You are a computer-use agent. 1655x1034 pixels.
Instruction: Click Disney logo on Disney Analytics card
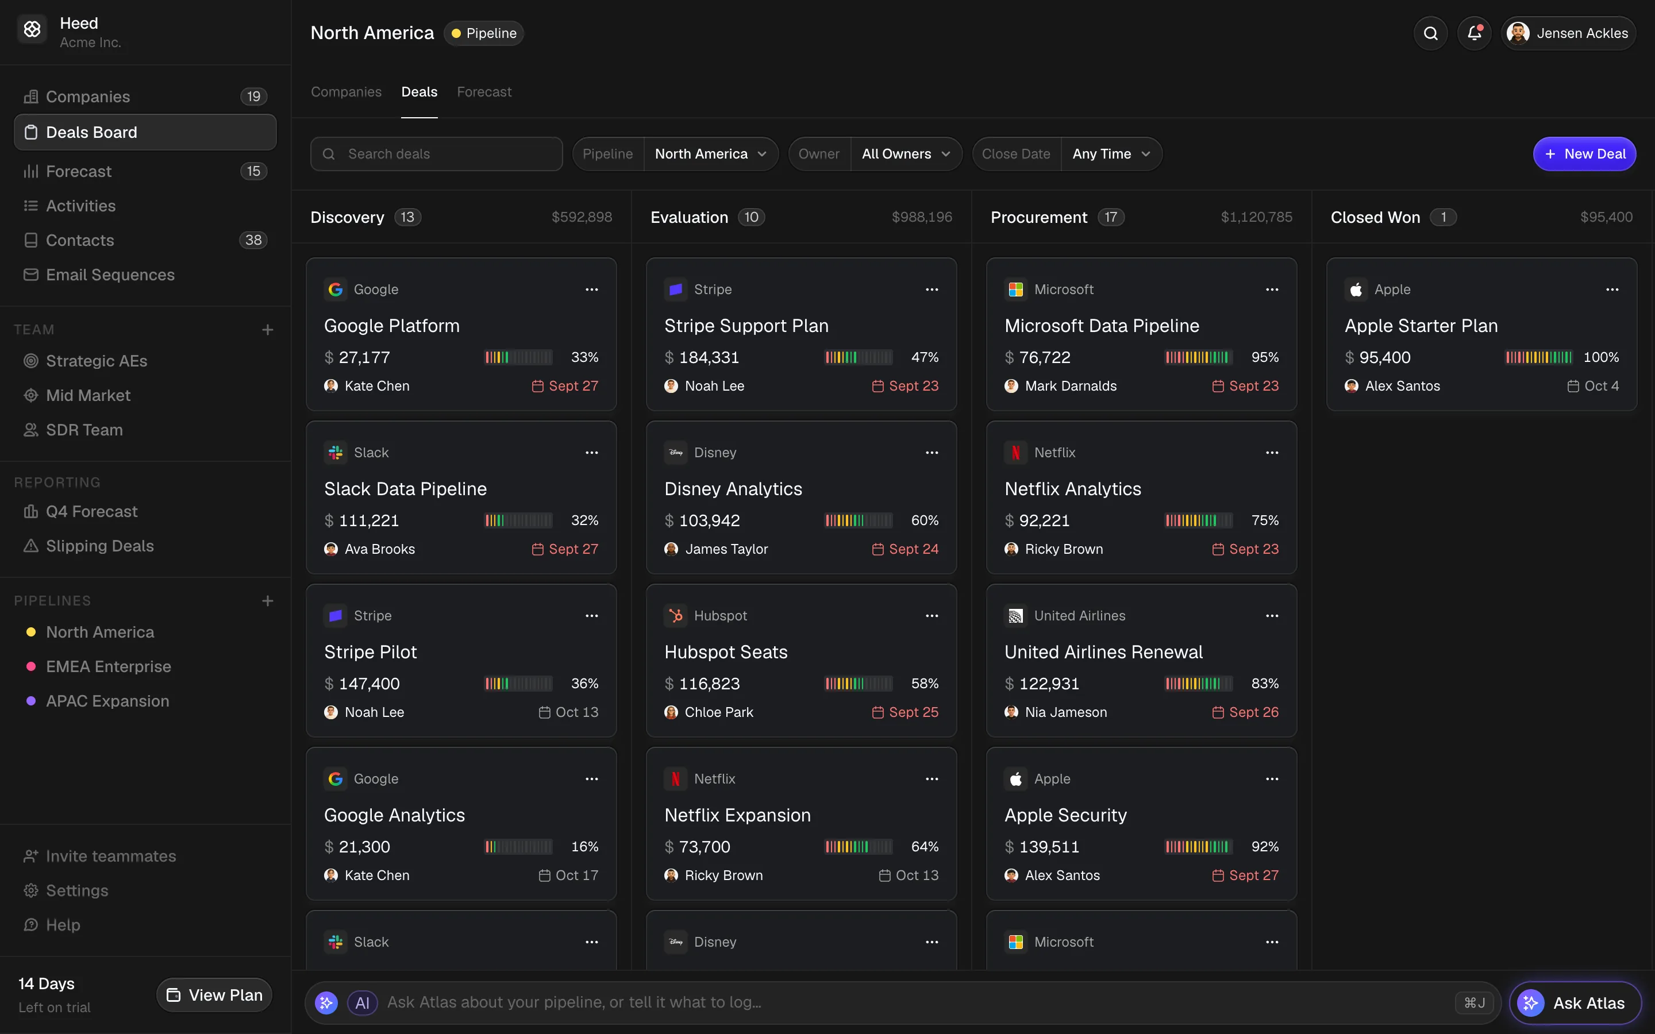pos(676,453)
